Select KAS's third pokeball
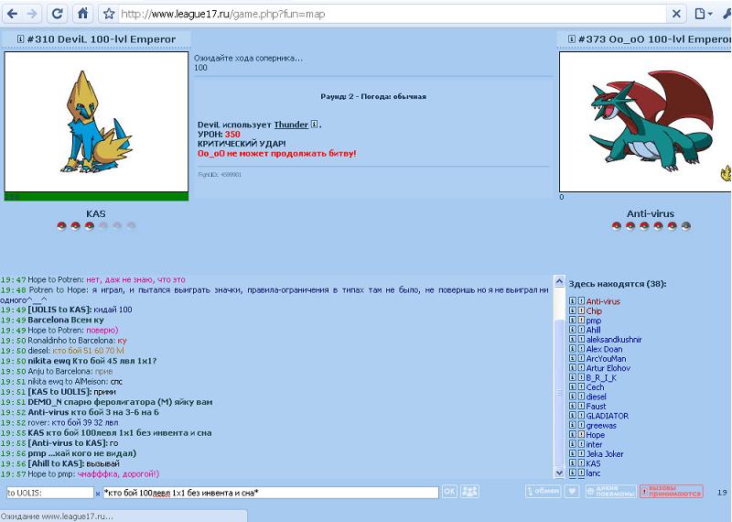This screenshot has height=522, width=732. [90, 226]
